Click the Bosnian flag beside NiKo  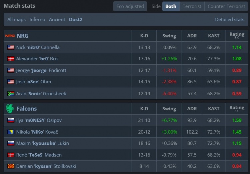point(11,132)
